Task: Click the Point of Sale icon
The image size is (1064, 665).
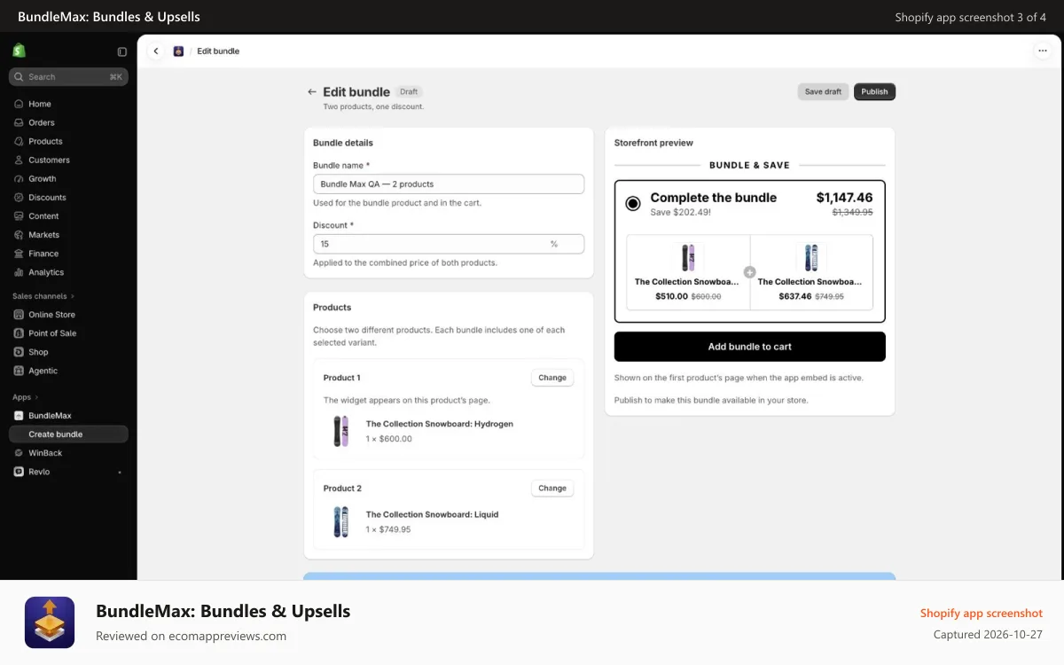Action: point(19,333)
